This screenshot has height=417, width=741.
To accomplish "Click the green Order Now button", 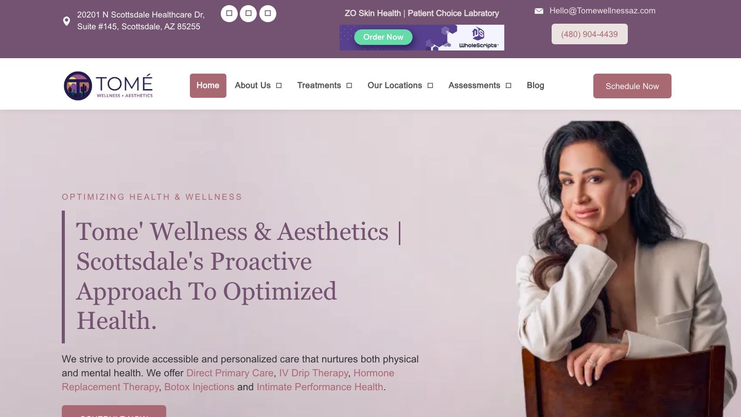I will tap(383, 37).
